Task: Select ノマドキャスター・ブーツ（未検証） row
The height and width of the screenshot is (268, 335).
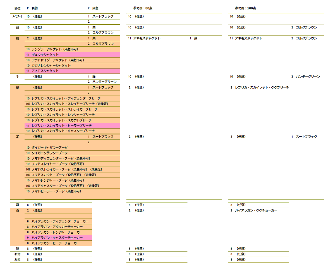Action: click(x=72, y=186)
